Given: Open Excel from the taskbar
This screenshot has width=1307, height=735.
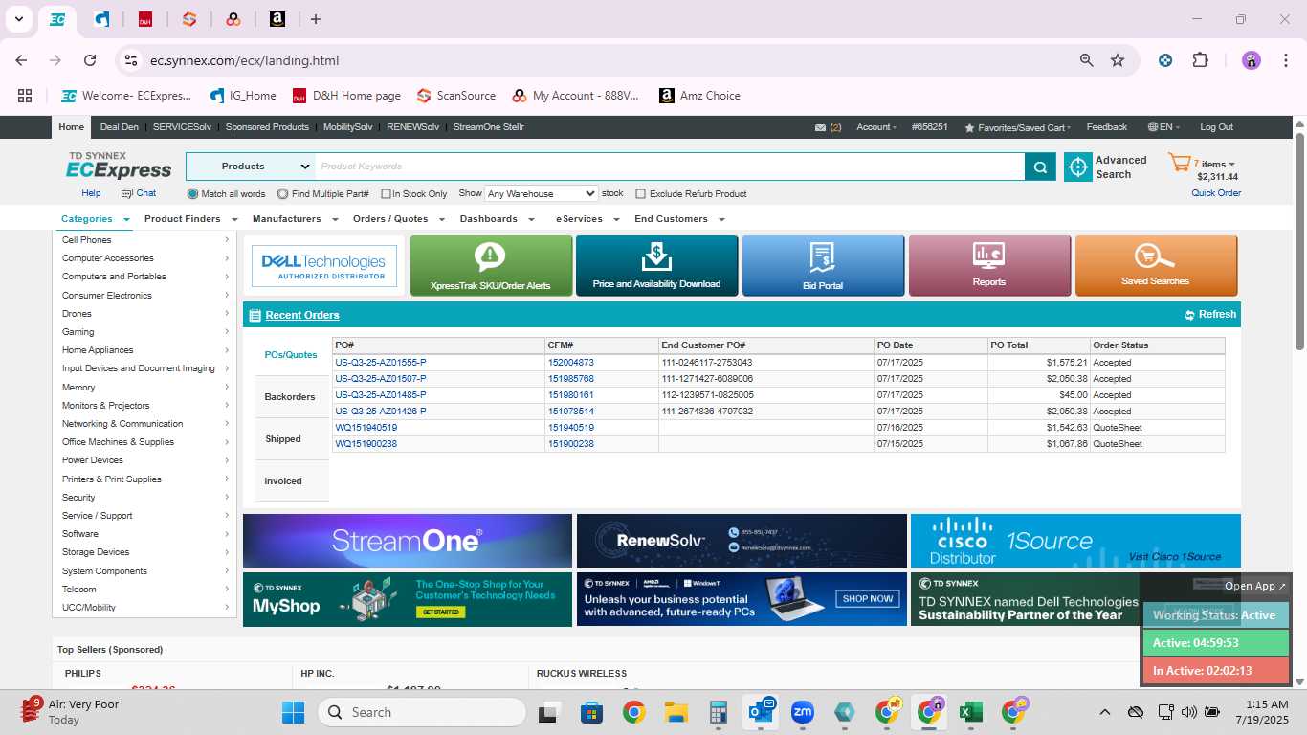Looking at the screenshot, I should [x=970, y=712].
